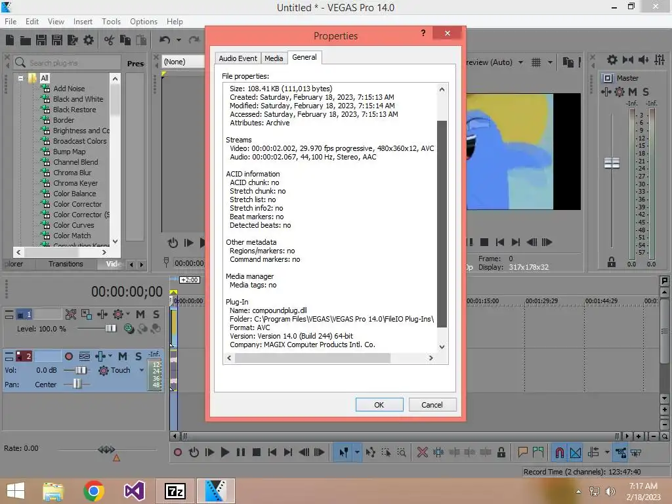Viewport: 672px width, 504px height.
Task: Toggle parent composite mode on track 1
Action: click(x=129, y=329)
